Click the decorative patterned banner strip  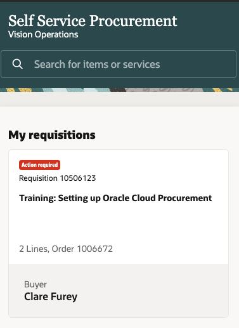pos(119,90)
